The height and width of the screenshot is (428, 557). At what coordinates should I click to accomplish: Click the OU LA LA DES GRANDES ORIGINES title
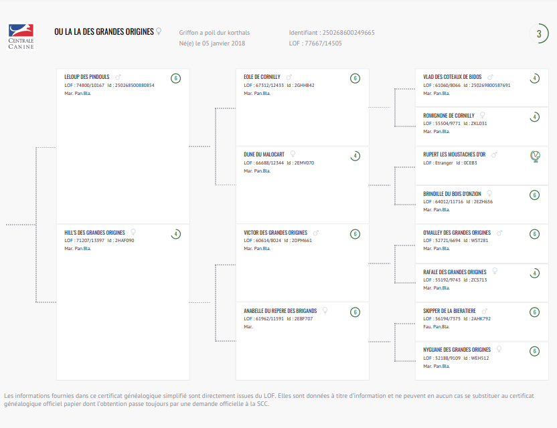104,32
